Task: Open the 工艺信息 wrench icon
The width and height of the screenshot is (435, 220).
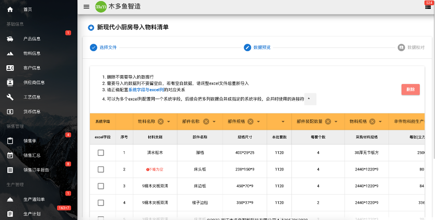Action: pos(10,97)
